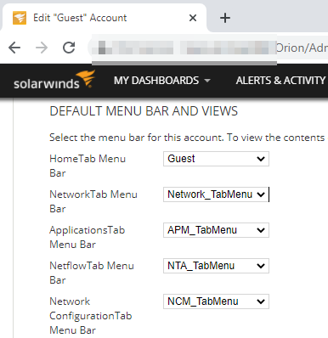Click the browser forward arrow
Image resolution: width=328 pixels, height=338 pixels.
42,48
